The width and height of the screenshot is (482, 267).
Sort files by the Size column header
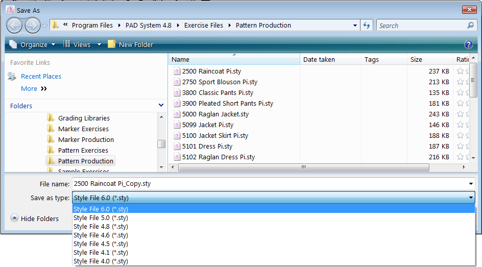pos(416,60)
